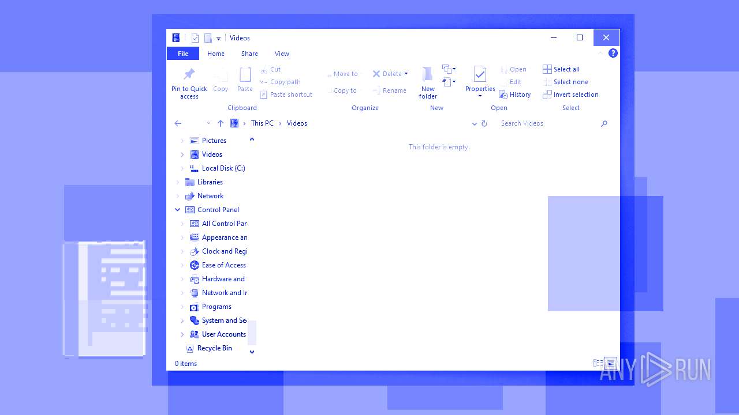Image resolution: width=739 pixels, height=415 pixels.
Task: Expand the System and Security node
Action: click(x=182, y=320)
